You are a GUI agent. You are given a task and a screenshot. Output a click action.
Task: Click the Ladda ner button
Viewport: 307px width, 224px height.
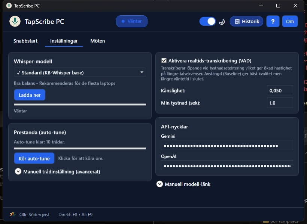point(30,95)
